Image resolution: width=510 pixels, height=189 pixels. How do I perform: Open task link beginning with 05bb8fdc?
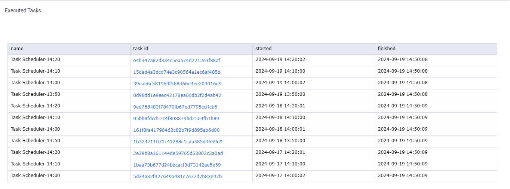point(176,119)
